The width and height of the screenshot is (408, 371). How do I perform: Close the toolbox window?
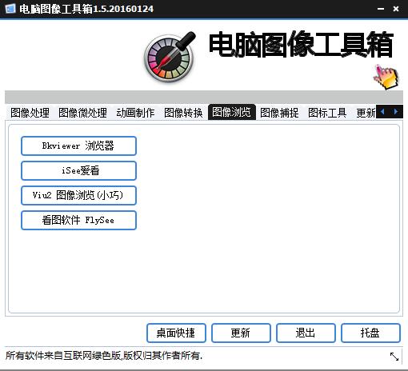coord(396,9)
